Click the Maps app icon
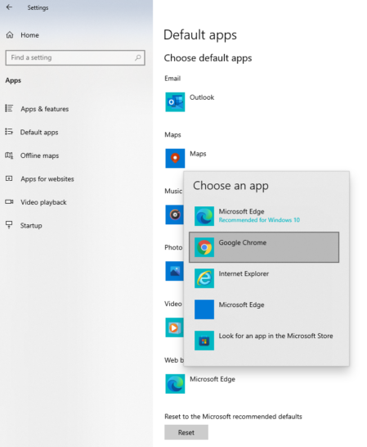 [175, 158]
